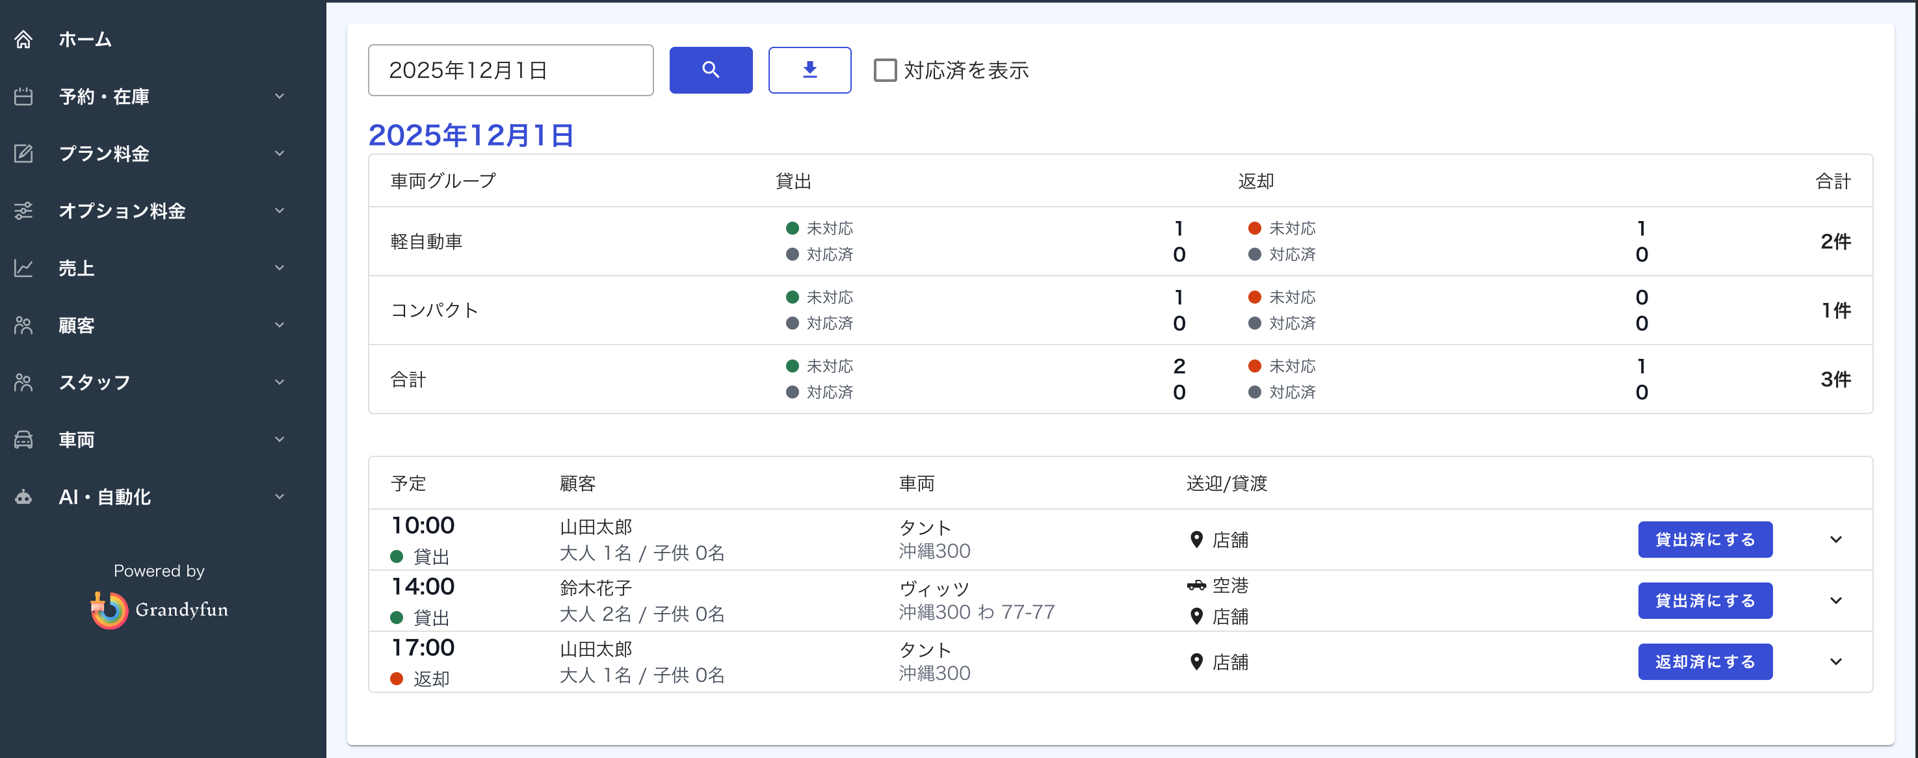Select the ホーム icon in the sidebar
The image size is (1918, 758).
23,39
